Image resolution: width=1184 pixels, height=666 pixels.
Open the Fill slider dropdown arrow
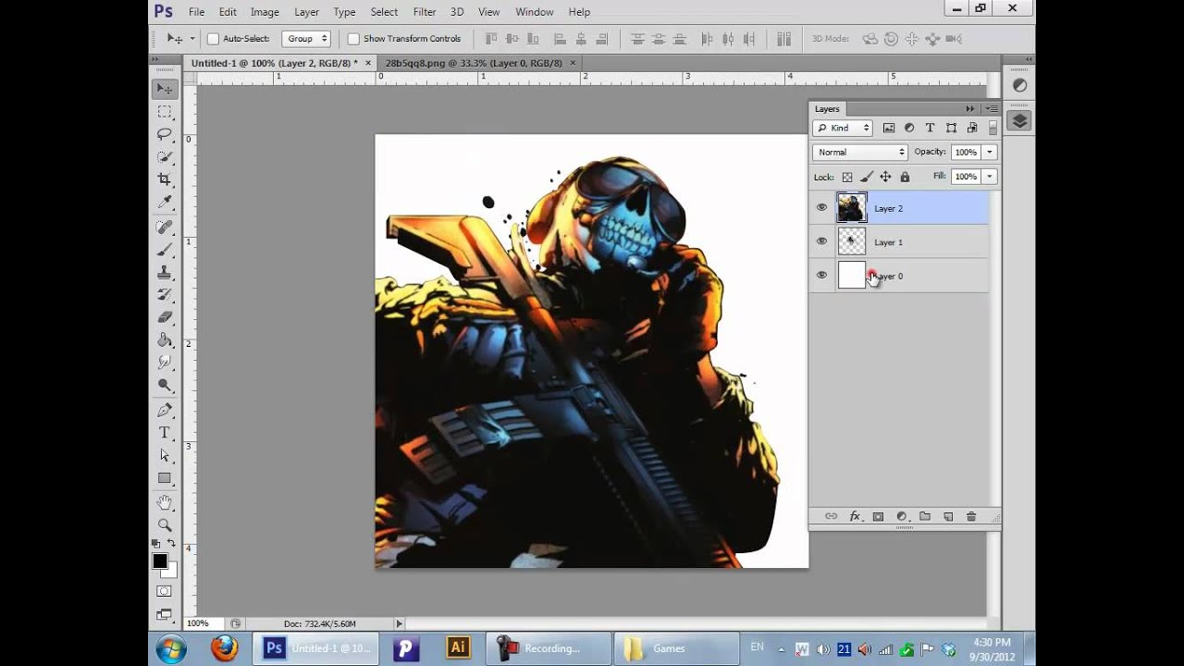coord(990,176)
